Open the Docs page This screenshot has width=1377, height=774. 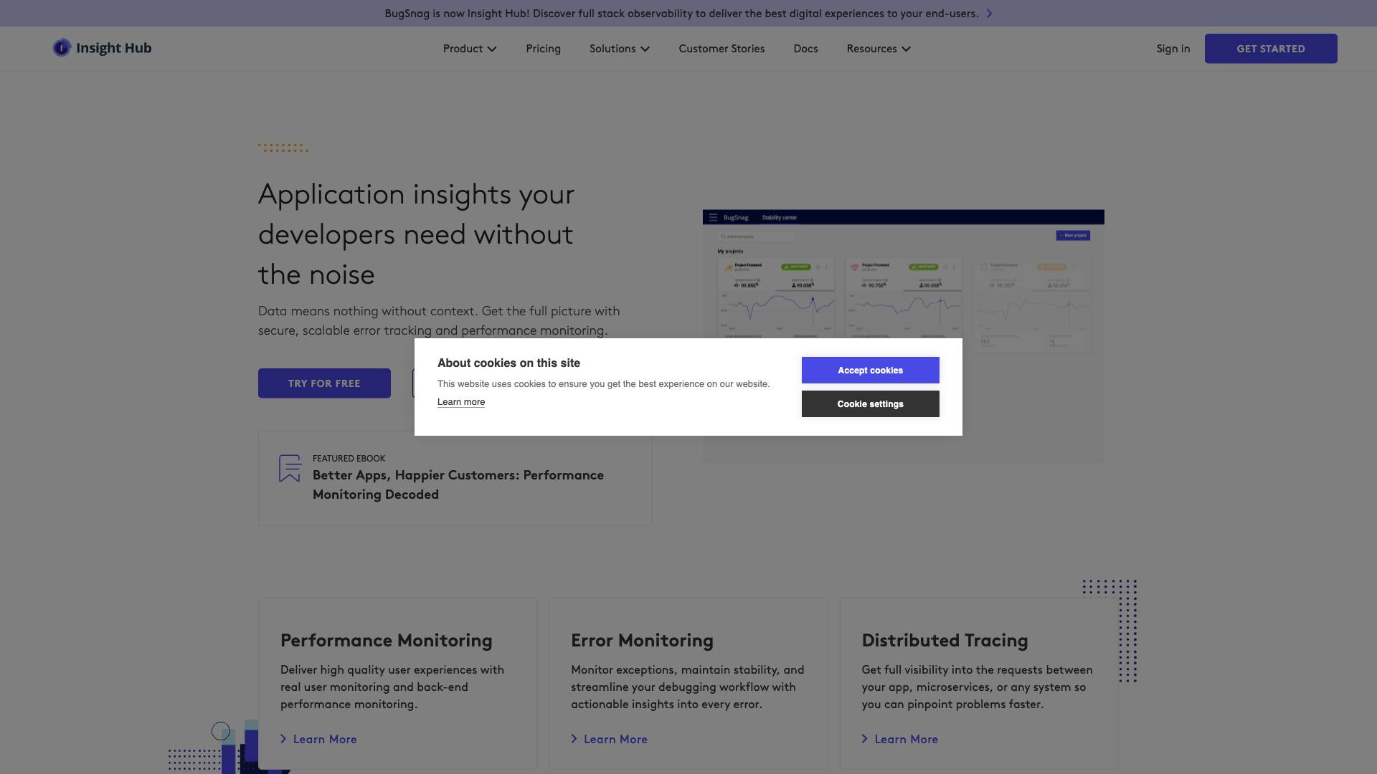[x=805, y=49]
